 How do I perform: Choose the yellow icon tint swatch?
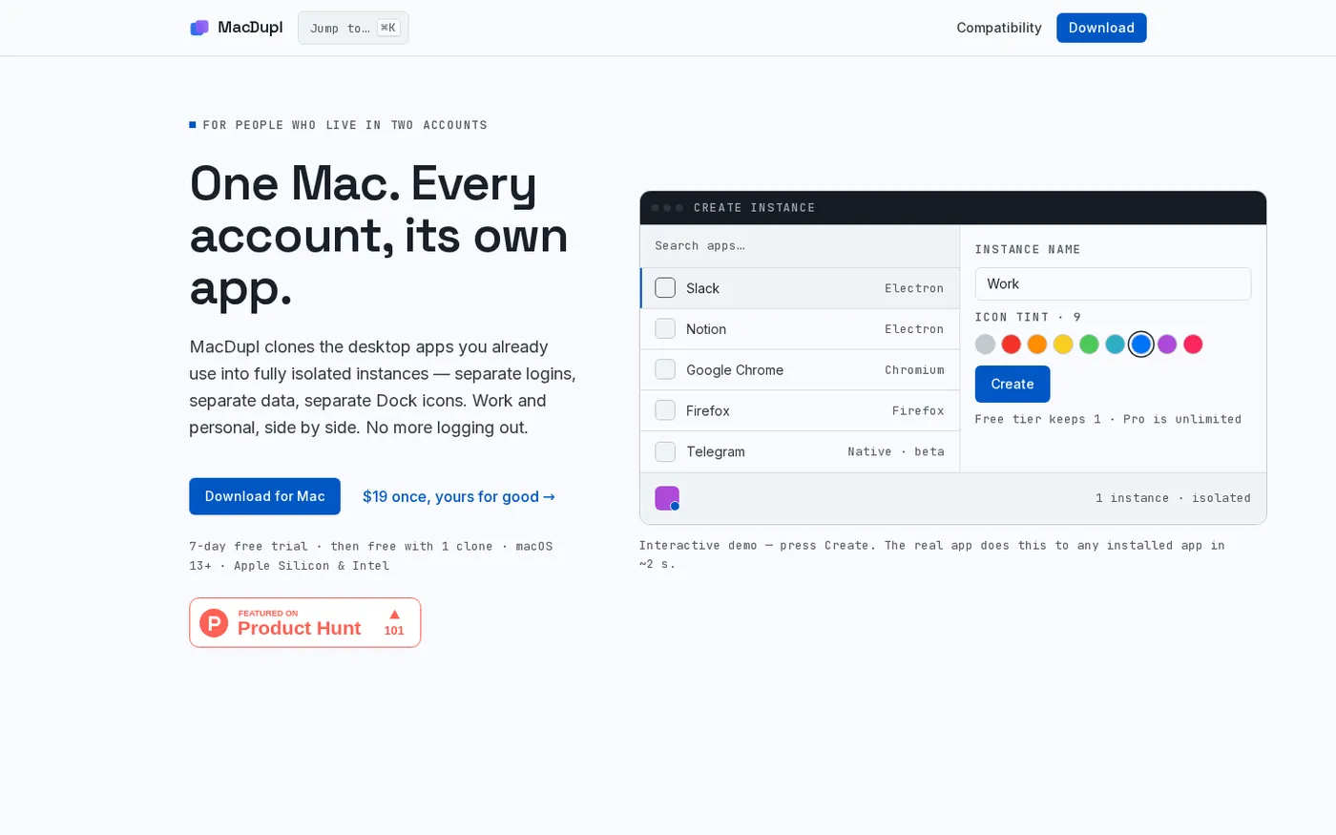click(x=1063, y=344)
